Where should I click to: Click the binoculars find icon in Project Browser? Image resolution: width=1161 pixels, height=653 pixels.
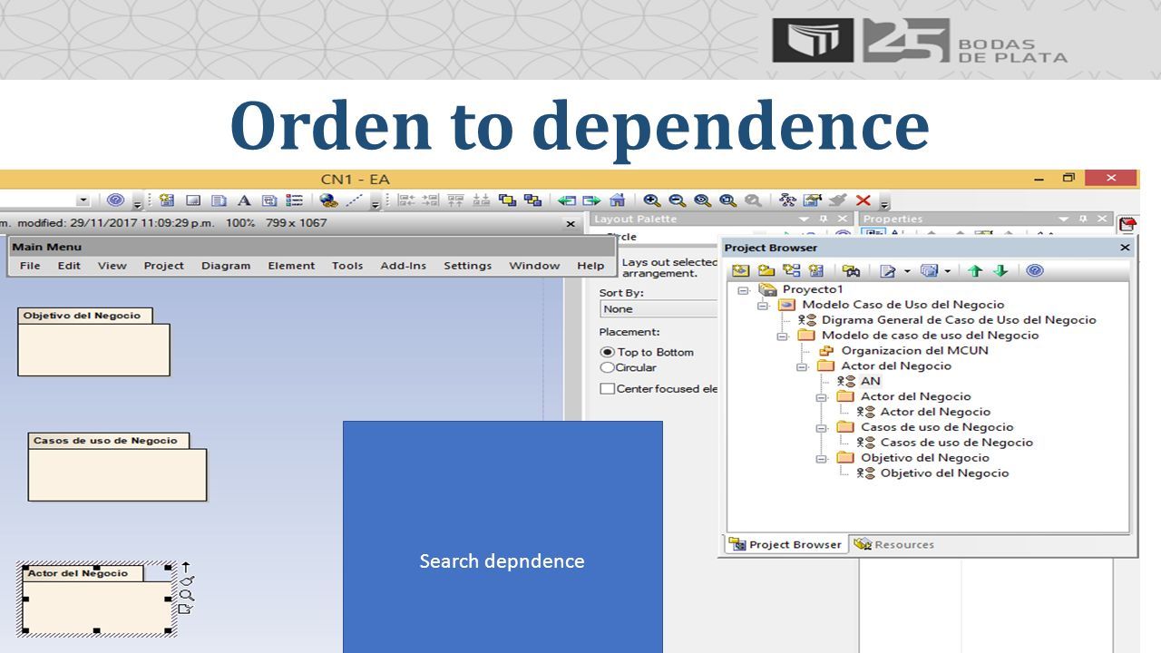[851, 270]
